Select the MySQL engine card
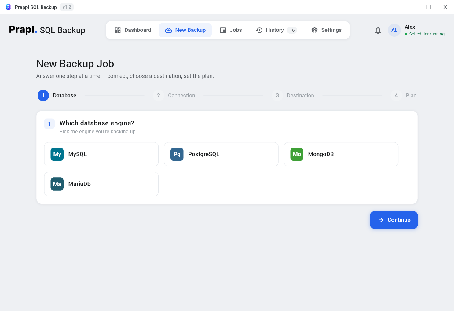The image size is (454, 311). pos(101,154)
